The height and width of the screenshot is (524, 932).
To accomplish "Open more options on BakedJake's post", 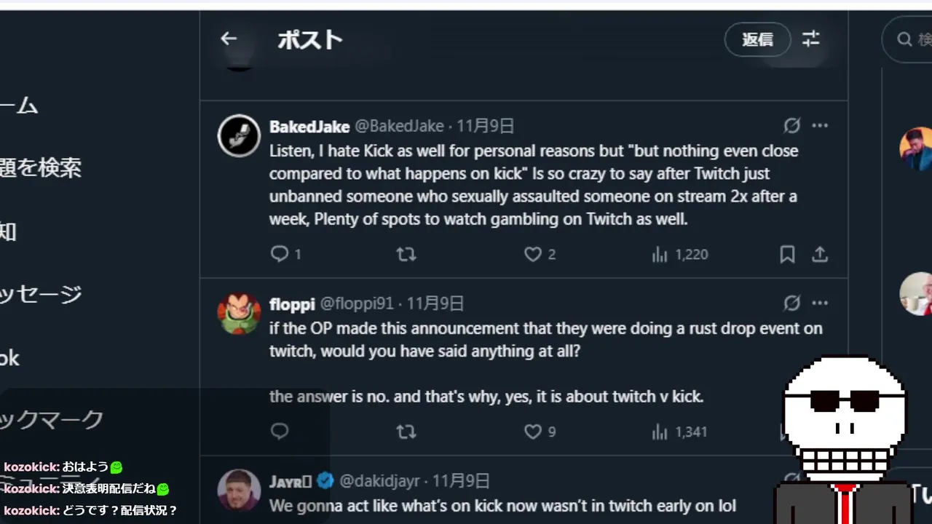I will pyautogui.click(x=820, y=126).
